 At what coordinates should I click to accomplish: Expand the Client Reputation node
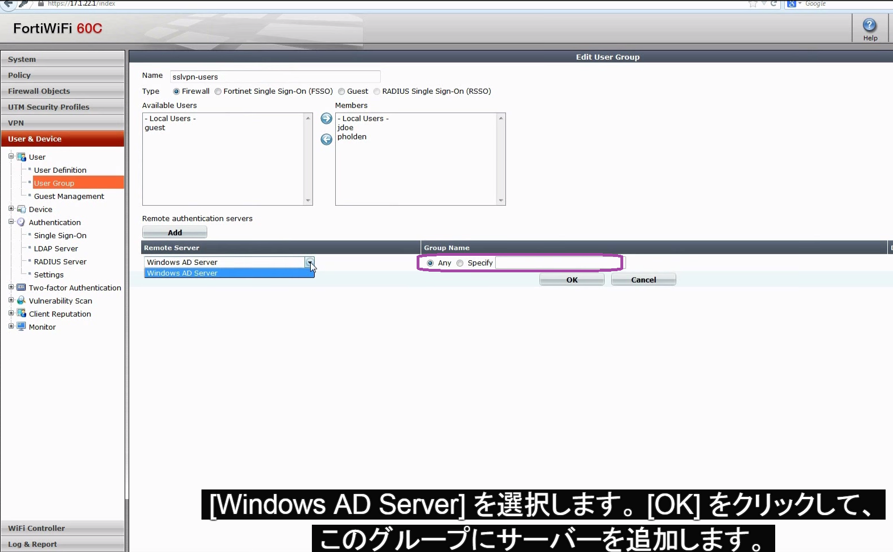pos(11,313)
